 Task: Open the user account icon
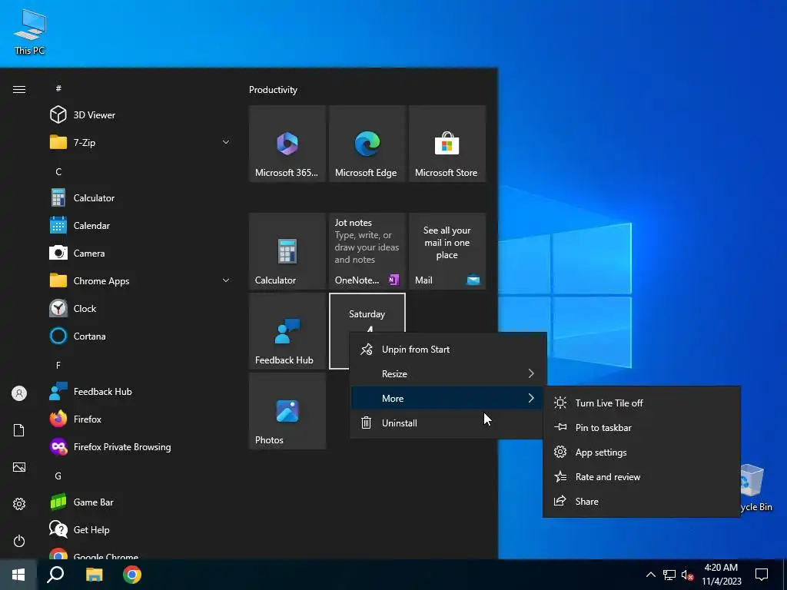click(x=19, y=393)
